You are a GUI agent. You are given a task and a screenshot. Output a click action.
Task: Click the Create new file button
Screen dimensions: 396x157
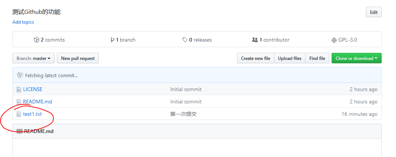[x=255, y=58]
